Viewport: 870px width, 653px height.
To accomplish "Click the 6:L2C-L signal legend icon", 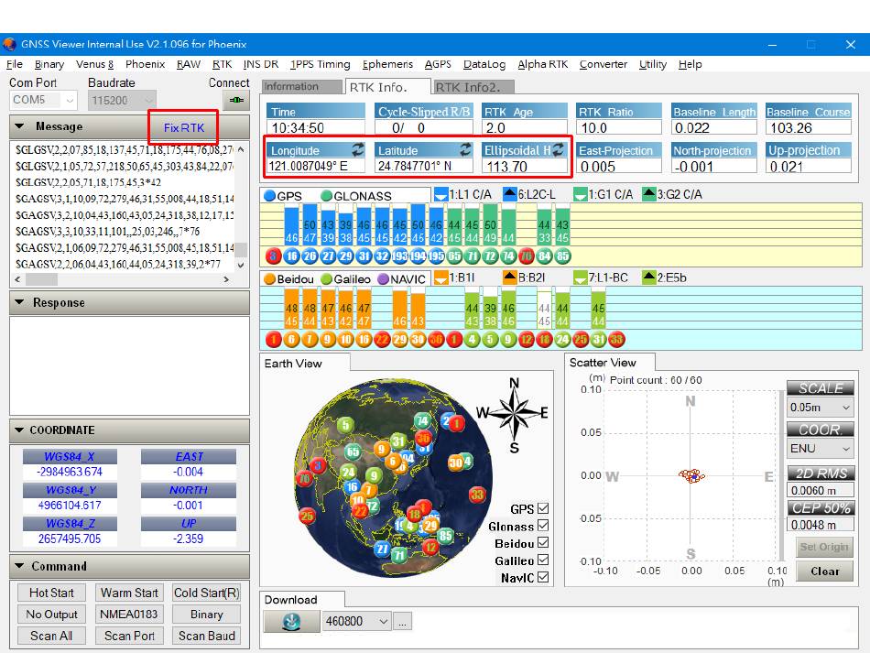I will tap(510, 194).
